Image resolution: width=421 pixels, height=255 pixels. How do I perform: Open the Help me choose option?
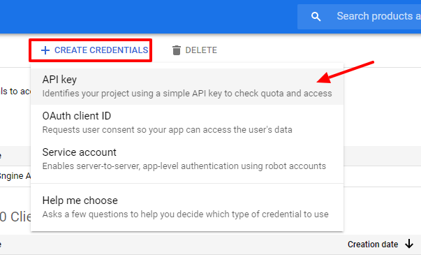187,207
